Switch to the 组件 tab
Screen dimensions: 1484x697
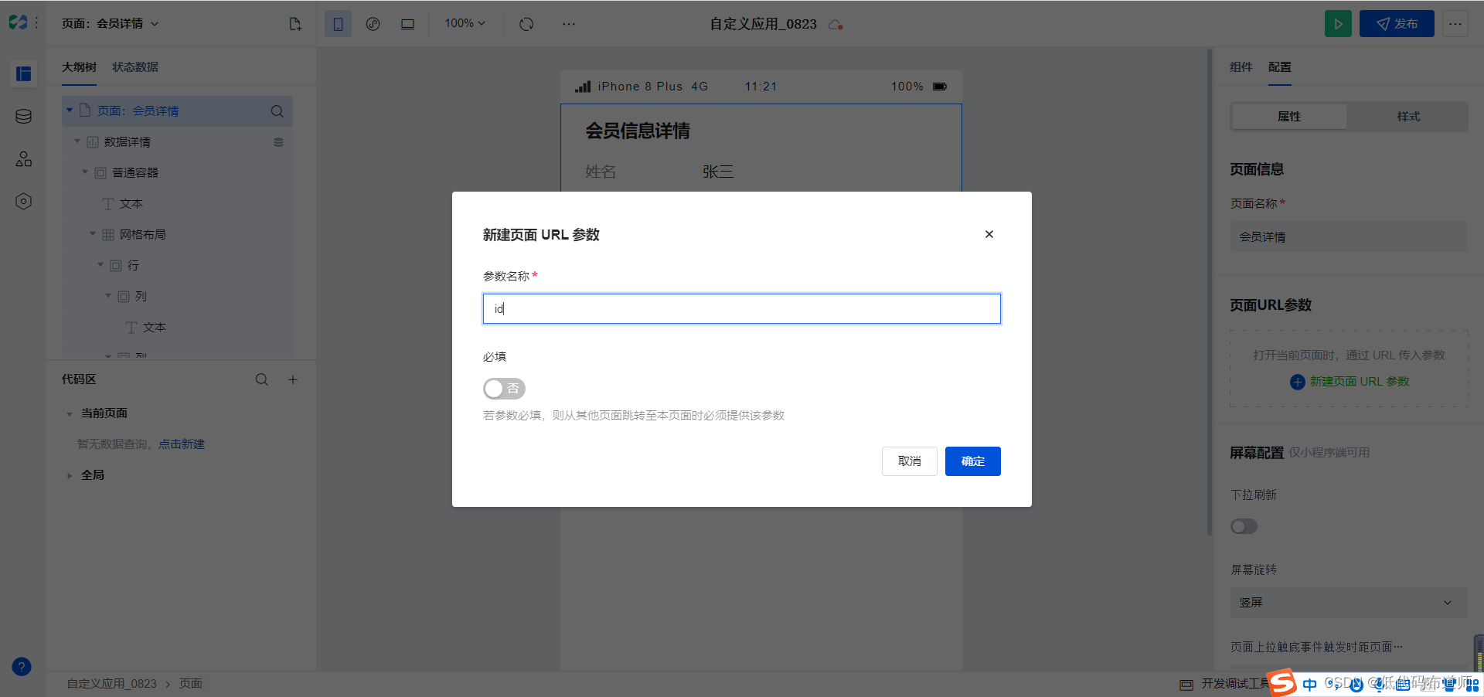tap(1241, 67)
